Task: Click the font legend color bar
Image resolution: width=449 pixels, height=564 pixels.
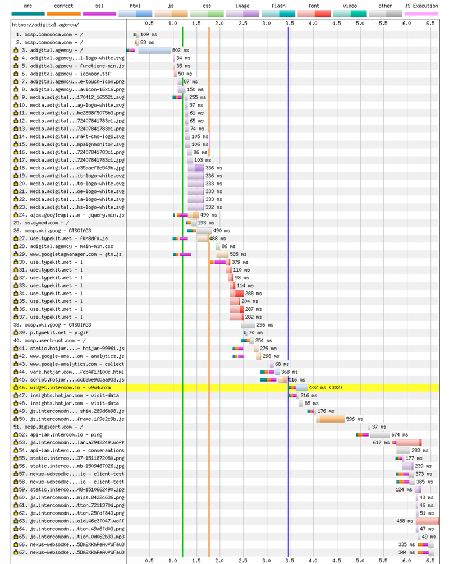Action: [x=314, y=14]
